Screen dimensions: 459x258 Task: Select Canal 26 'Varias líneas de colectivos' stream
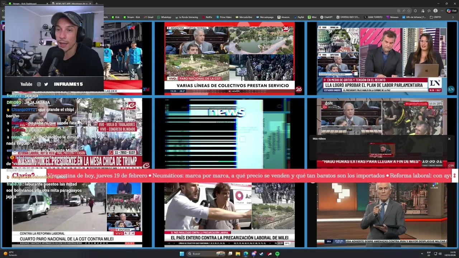(229, 58)
